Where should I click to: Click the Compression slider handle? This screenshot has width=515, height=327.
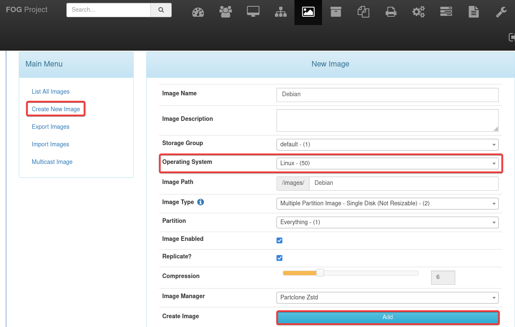(320, 273)
